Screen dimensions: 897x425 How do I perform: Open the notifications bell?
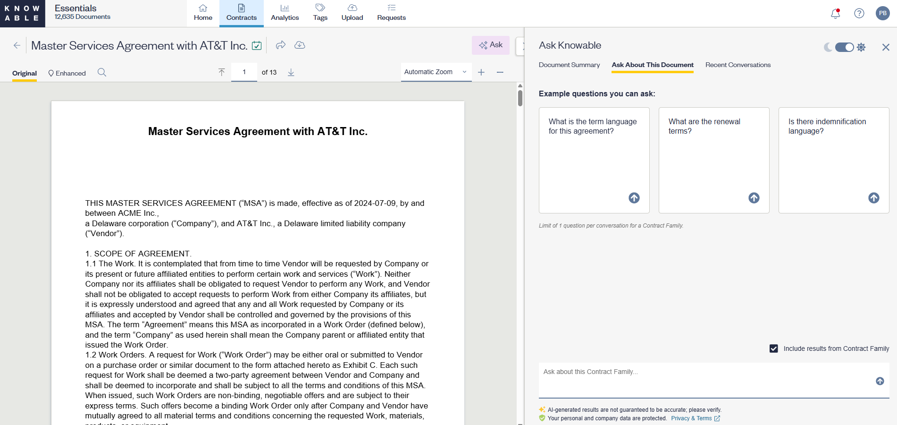(x=836, y=13)
